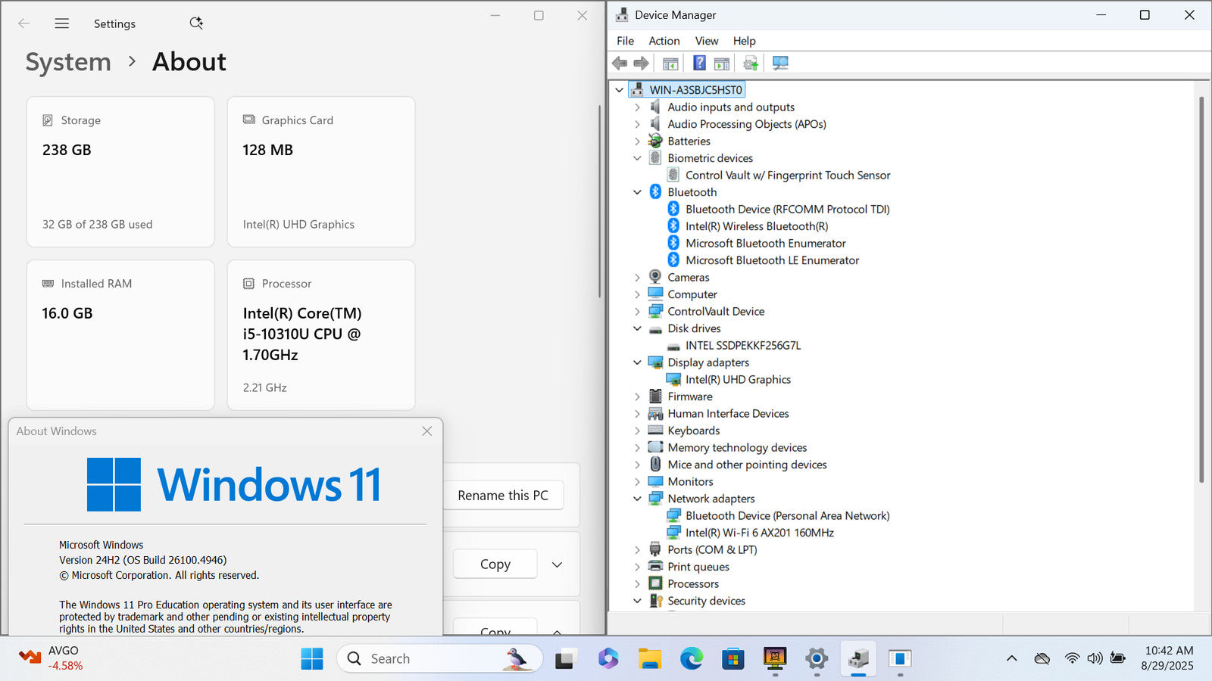The width and height of the screenshot is (1212, 681).
Task: Close the About Windows dialog
Action: point(426,431)
